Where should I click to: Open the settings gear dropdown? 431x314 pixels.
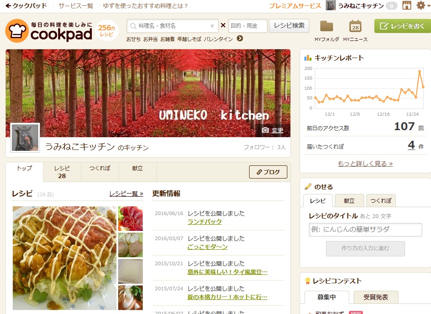point(422,6)
